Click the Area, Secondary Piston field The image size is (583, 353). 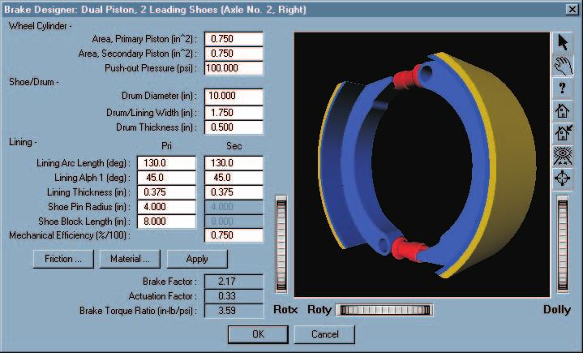[x=234, y=54]
